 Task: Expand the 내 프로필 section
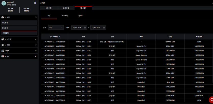coord(36,39)
